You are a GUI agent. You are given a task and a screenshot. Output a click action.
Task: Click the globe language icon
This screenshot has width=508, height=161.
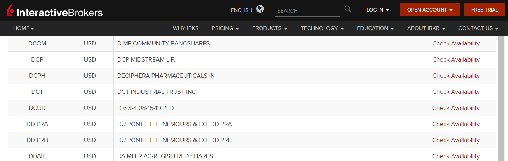coord(260,9)
